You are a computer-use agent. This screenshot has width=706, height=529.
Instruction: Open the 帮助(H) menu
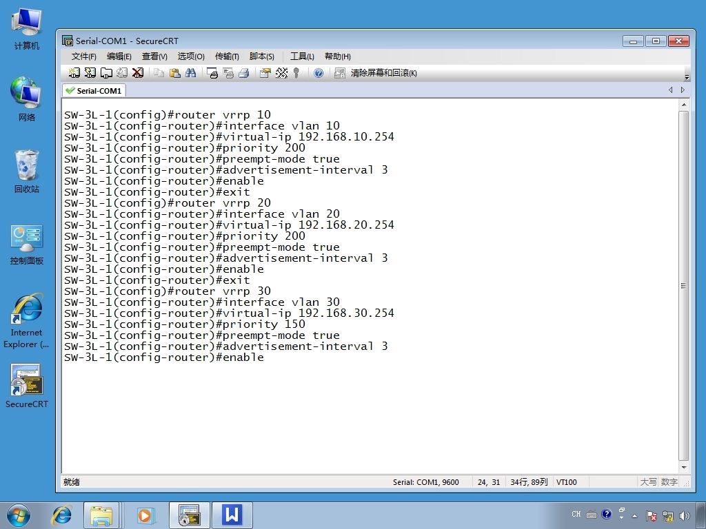pyautogui.click(x=338, y=56)
